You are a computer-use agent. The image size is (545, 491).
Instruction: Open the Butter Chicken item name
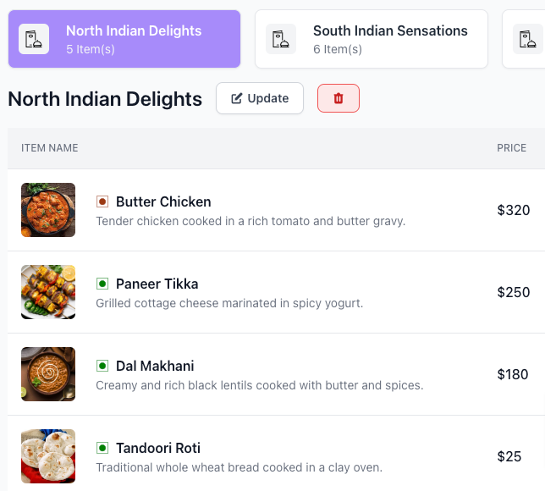pyautogui.click(x=163, y=201)
